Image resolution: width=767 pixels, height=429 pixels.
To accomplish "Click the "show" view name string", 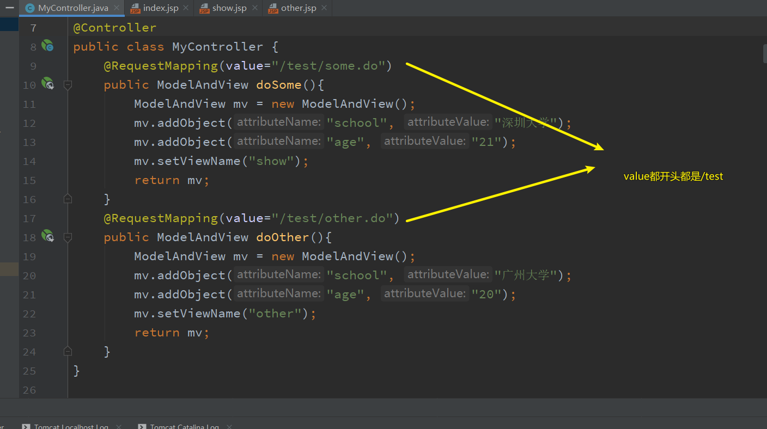I will [271, 161].
